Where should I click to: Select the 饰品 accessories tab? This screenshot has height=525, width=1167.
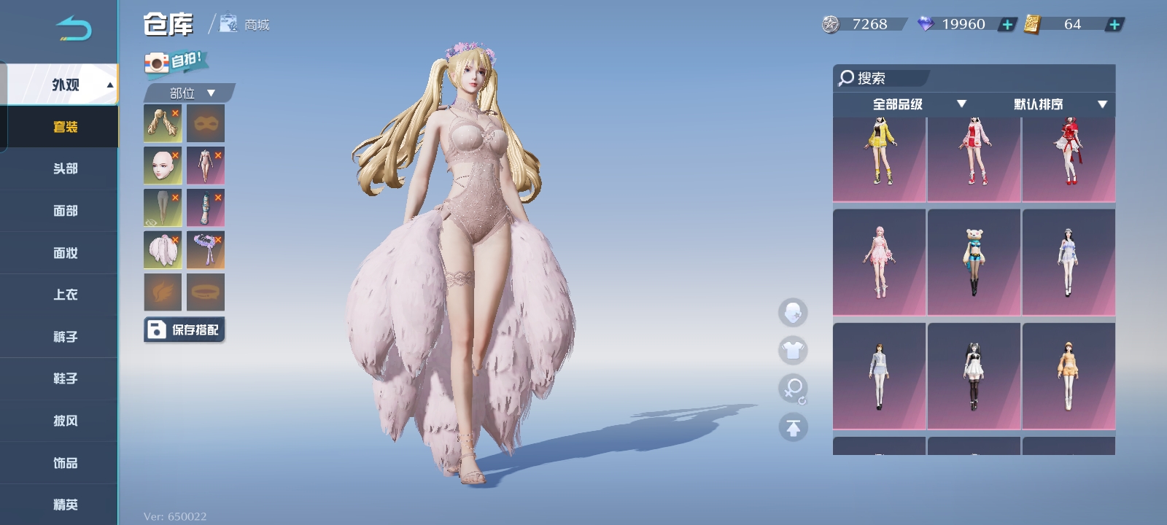(x=59, y=463)
